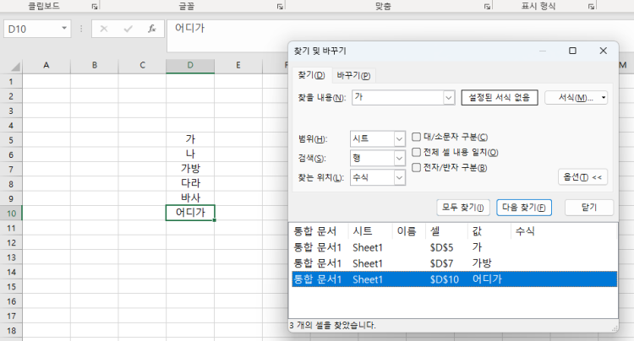
Task: Select column E header
Action: click(x=238, y=65)
